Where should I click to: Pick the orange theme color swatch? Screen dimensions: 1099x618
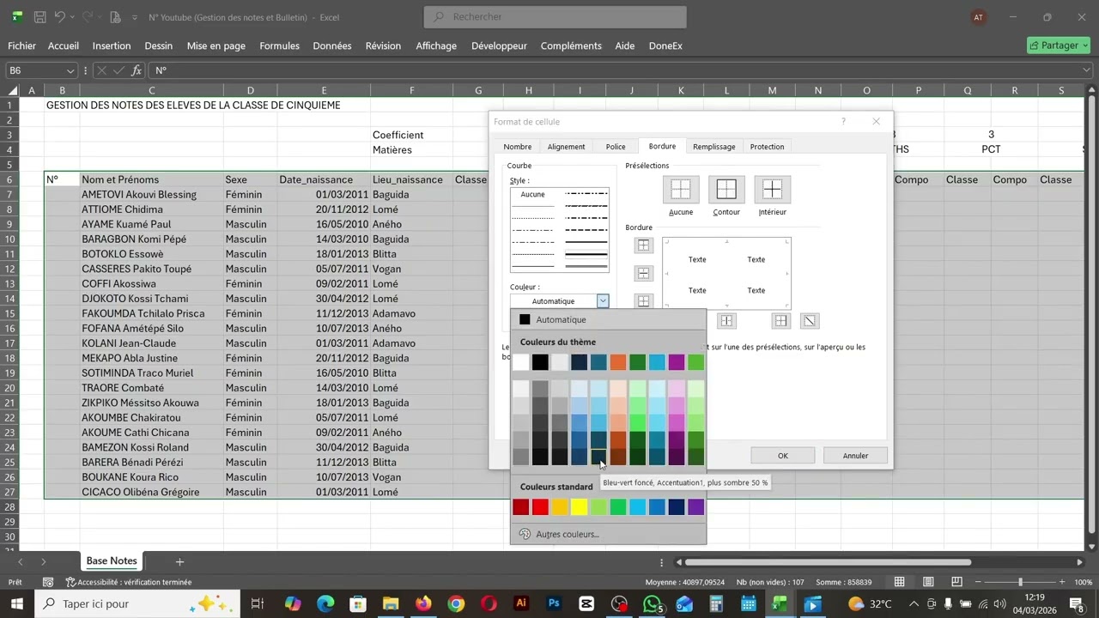[618, 362]
